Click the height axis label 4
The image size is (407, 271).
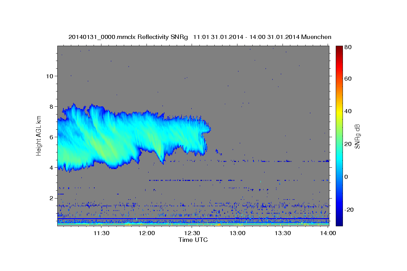tap(52, 168)
